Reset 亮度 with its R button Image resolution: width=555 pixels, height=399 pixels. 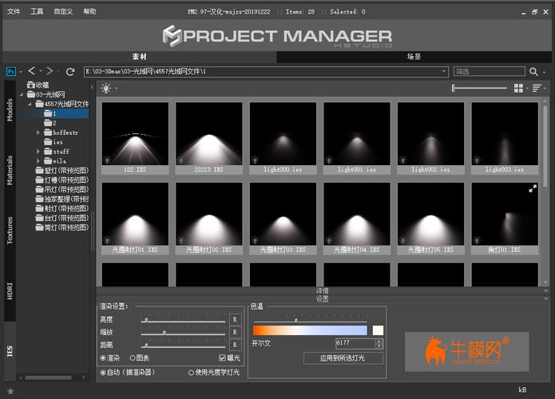coord(235,319)
